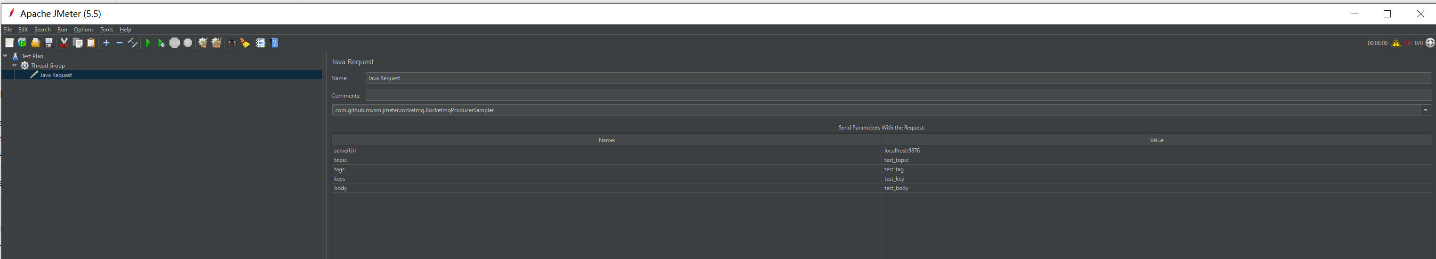Click the Test Plan flask icon
Viewport: 1436px width, 259px height.
(x=16, y=56)
